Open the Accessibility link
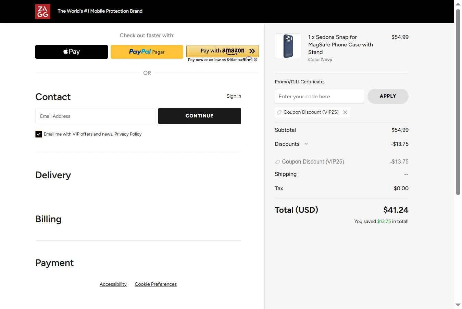Viewport: 462px width, 309px height. [x=113, y=284]
